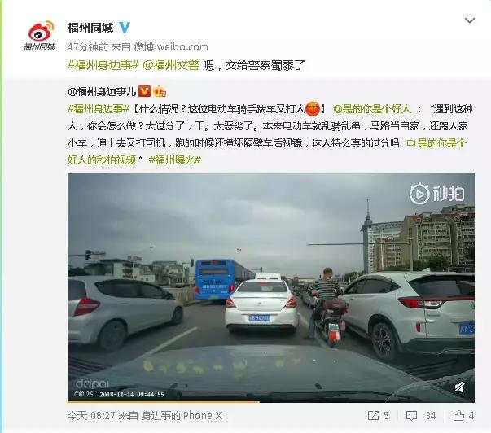Like the post with thumbs-up icon
Viewport: 491px width, 433px height.
pos(458,415)
